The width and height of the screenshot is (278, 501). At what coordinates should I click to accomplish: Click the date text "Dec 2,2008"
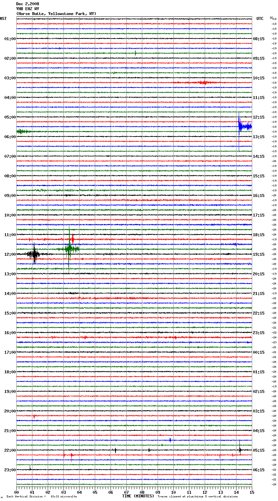point(27,4)
